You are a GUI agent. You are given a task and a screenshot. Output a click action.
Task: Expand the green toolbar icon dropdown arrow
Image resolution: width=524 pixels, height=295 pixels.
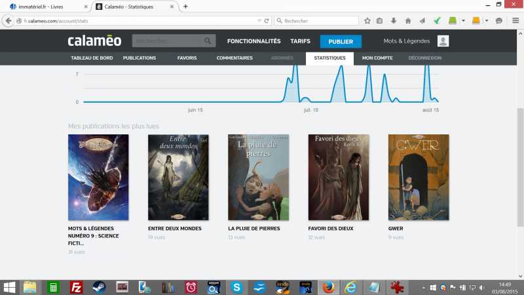click(463, 20)
